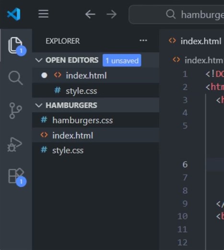Select index.html in Open Editors
Screen dimensions: 224x250
click(x=95, y=75)
